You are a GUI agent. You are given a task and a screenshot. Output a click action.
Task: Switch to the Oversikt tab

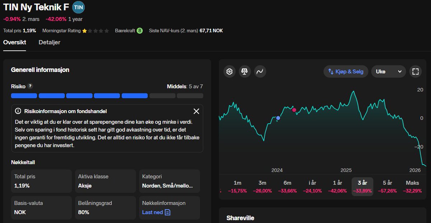15,42
